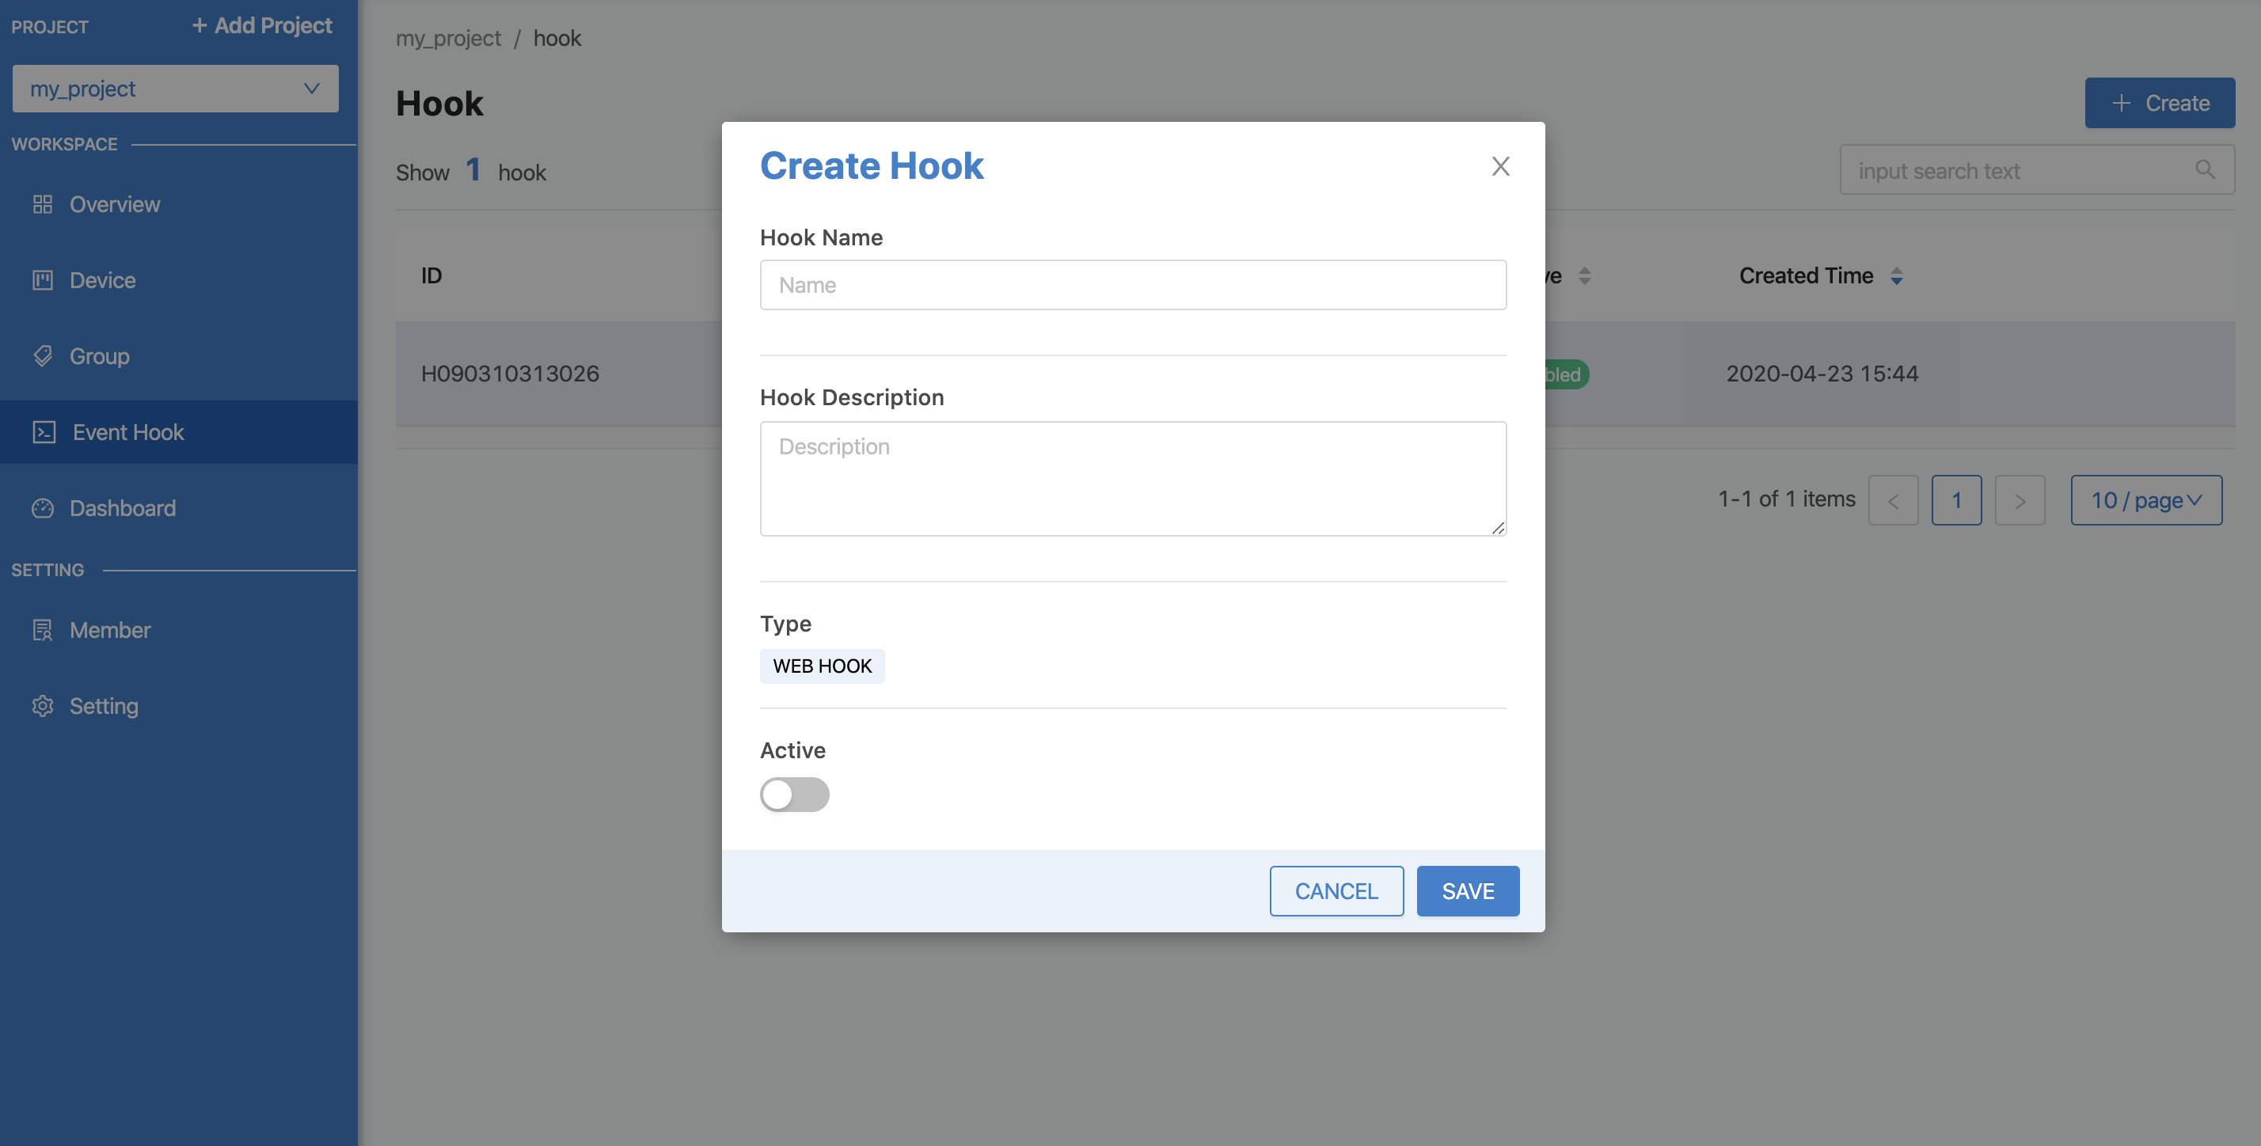Open Group in the workspace menu
Image resolution: width=2261 pixels, height=1146 pixels.
179,356
